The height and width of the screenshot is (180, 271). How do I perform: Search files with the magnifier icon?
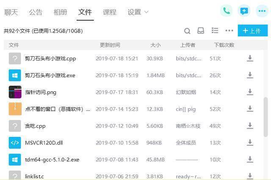(x=187, y=31)
